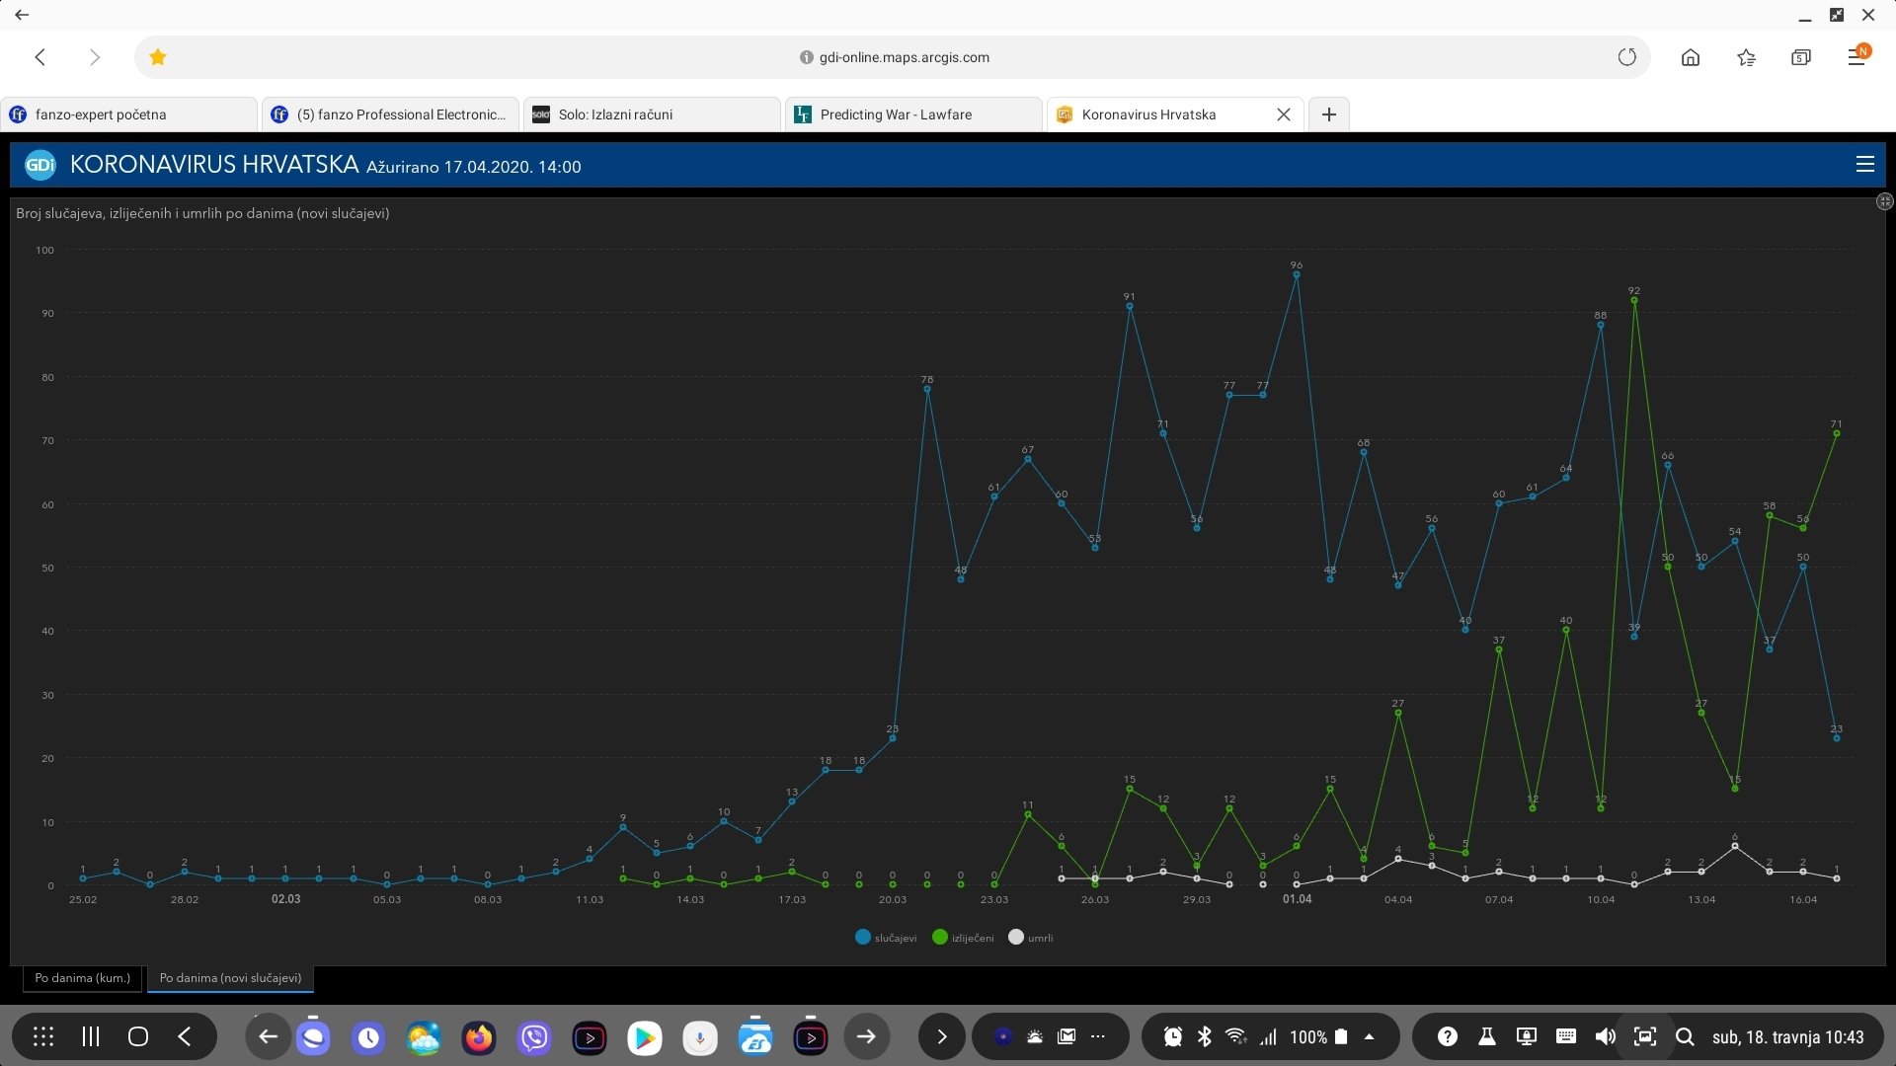
Task: Open the dashboard hamburger menu
Action: pos(1864,165)
